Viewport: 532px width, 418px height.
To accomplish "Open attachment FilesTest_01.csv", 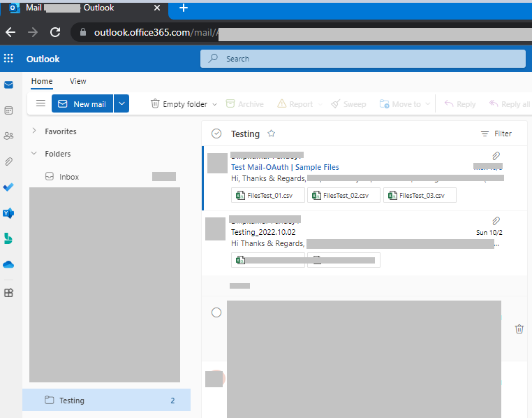I will coord(267,195).
